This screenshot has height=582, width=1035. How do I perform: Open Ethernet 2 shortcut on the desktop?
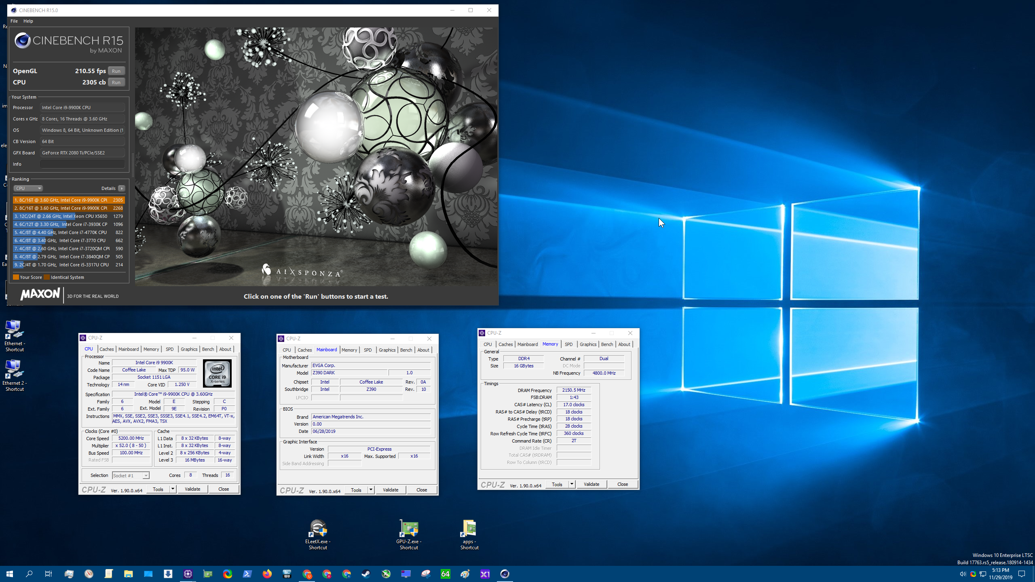click(15, 375)
